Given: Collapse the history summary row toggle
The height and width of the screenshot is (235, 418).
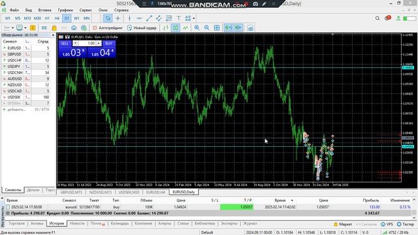Looking at the screenshot, I should click(8, 213).
